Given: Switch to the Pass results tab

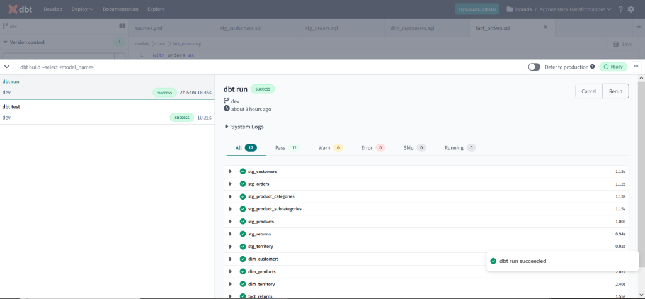Looking at the screenshot, I should click(286, 148).
